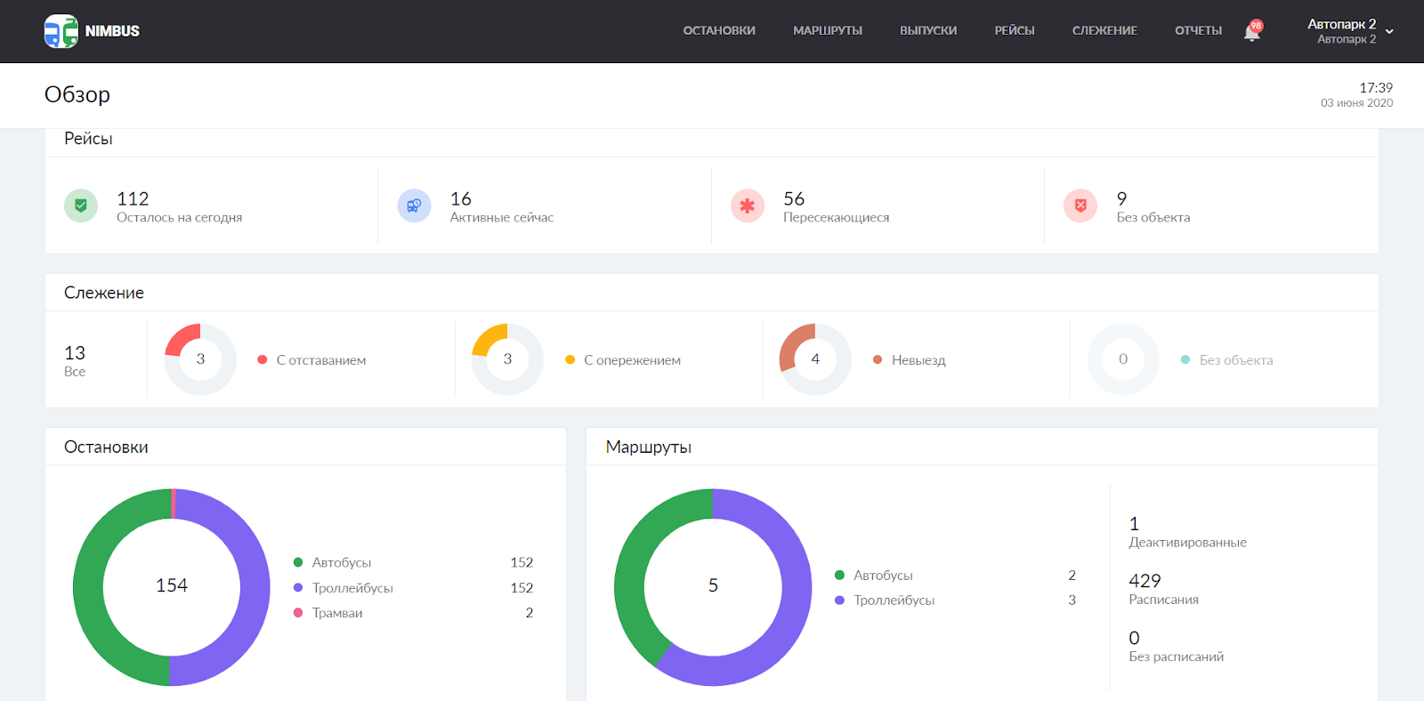Click the red no-object rides icon
This screenshot has height=701, width=1424.
pos(1080,206)
